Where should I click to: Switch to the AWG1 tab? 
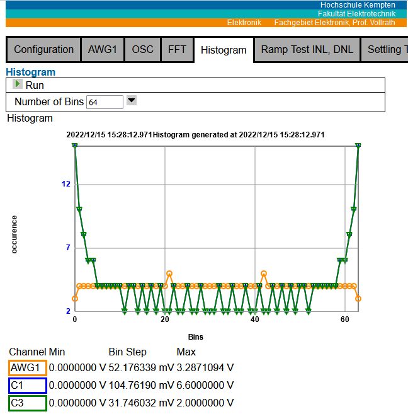(x=103, y=49)
